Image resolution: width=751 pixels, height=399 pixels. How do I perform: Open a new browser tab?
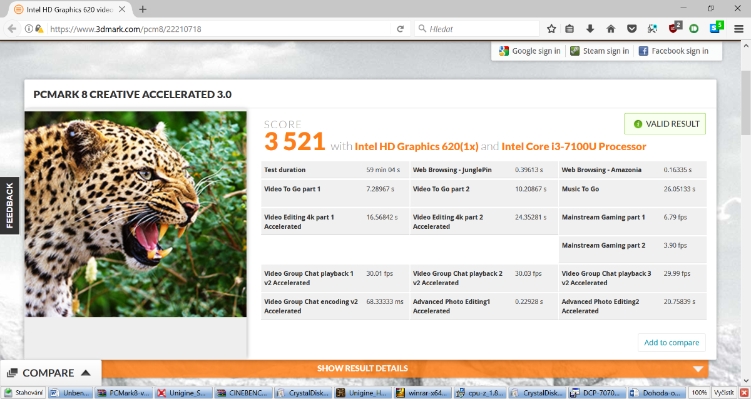(143, 9)
